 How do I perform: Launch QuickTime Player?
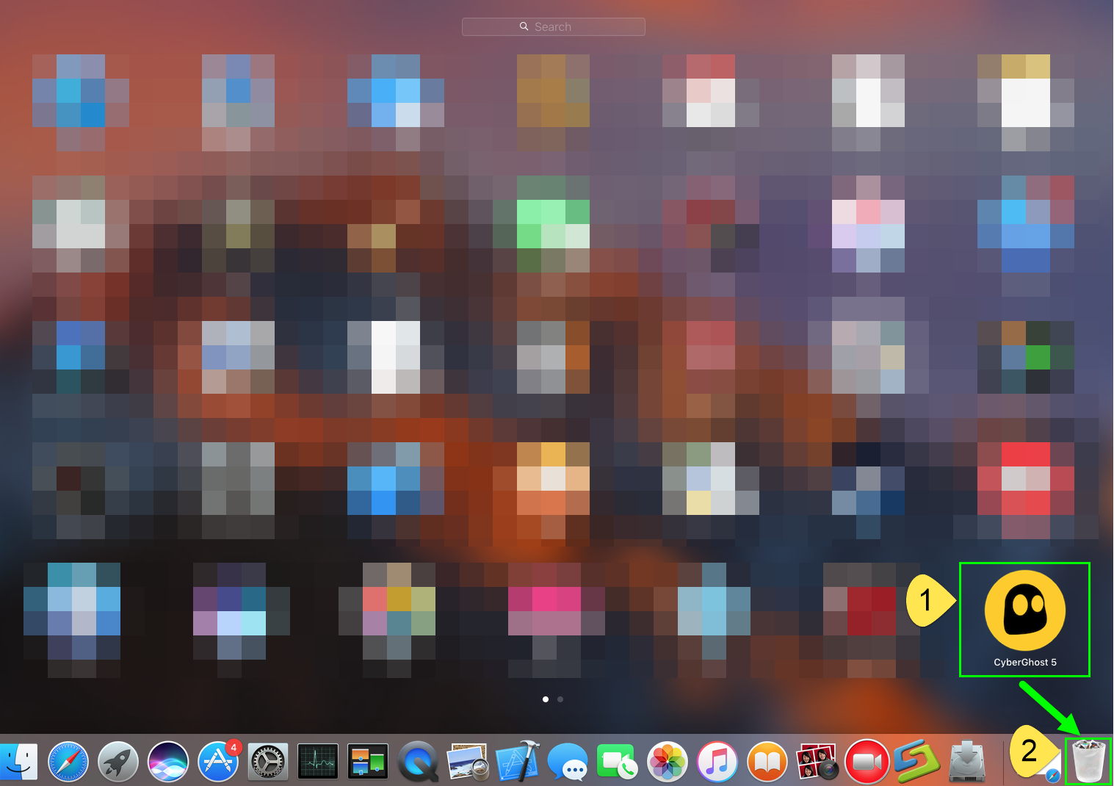[x=418, y=762]
